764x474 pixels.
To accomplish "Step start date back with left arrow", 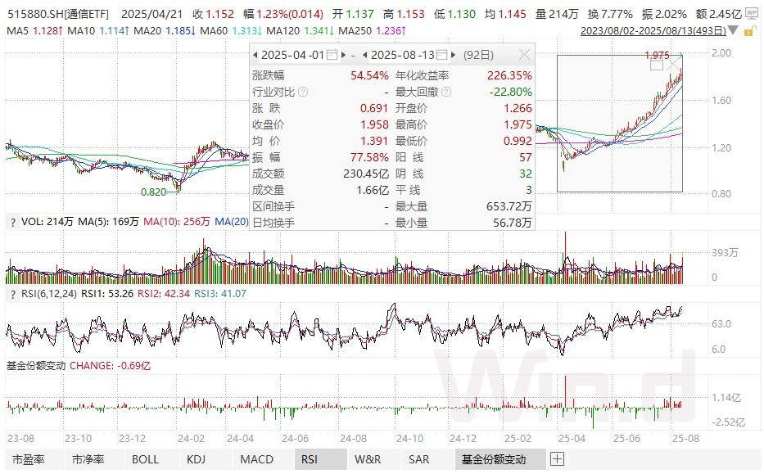I will pyautogui.click(x=255, y=56).
